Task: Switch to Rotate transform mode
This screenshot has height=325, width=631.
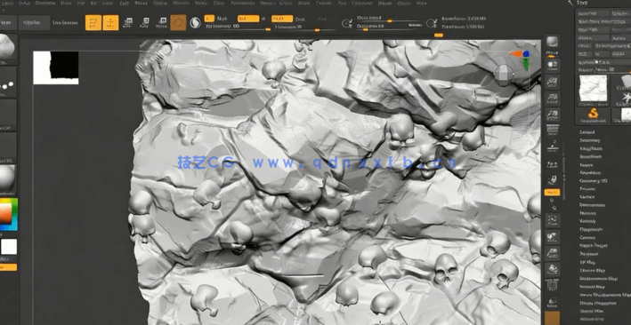Action: click(162, 22)
